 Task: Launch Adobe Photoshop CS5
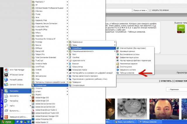50,119
